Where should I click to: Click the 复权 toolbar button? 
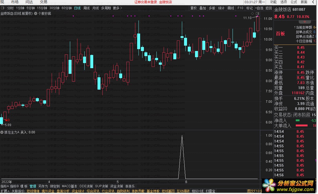coord(193,8)
